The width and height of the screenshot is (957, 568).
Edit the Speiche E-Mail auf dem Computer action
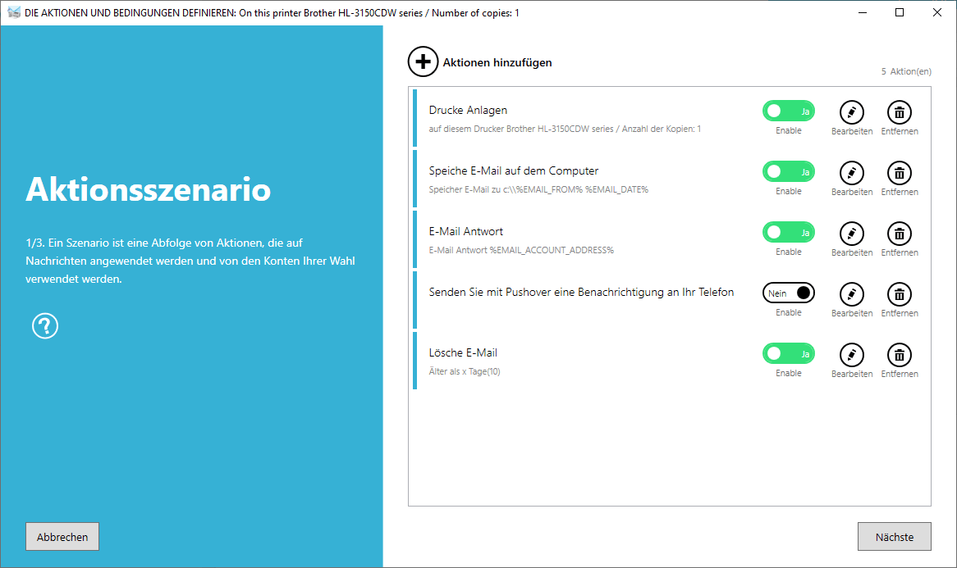[851, 173]
